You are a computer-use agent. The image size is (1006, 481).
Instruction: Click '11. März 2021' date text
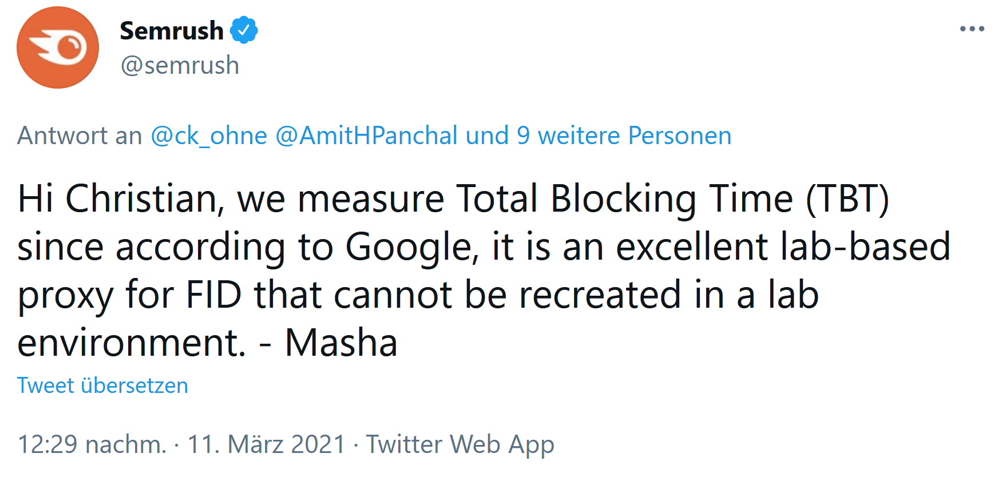pyautogui.click(x=266, y=444)
